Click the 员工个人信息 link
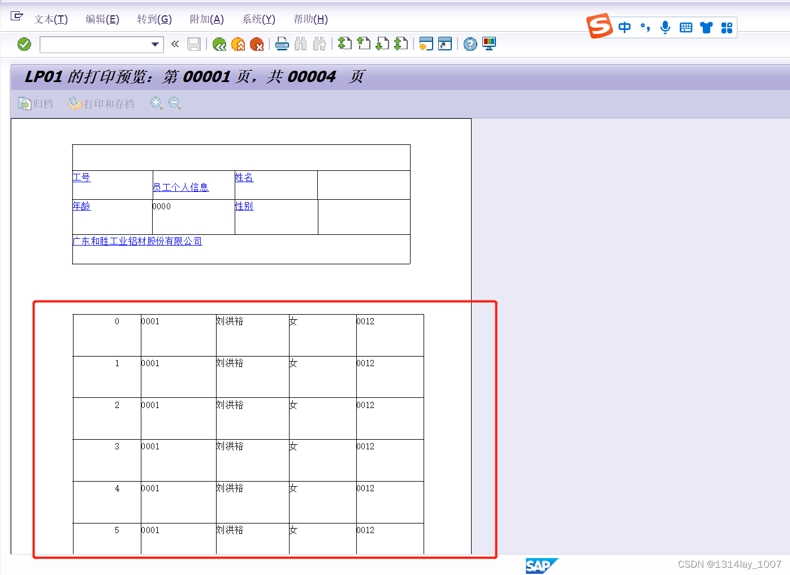The image size is (790, 575). pyautogui.click(x=181, y=187)
